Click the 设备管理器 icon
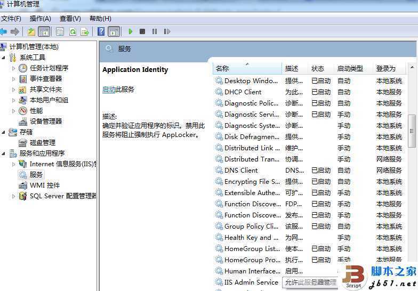 click(x=23, y=122)
